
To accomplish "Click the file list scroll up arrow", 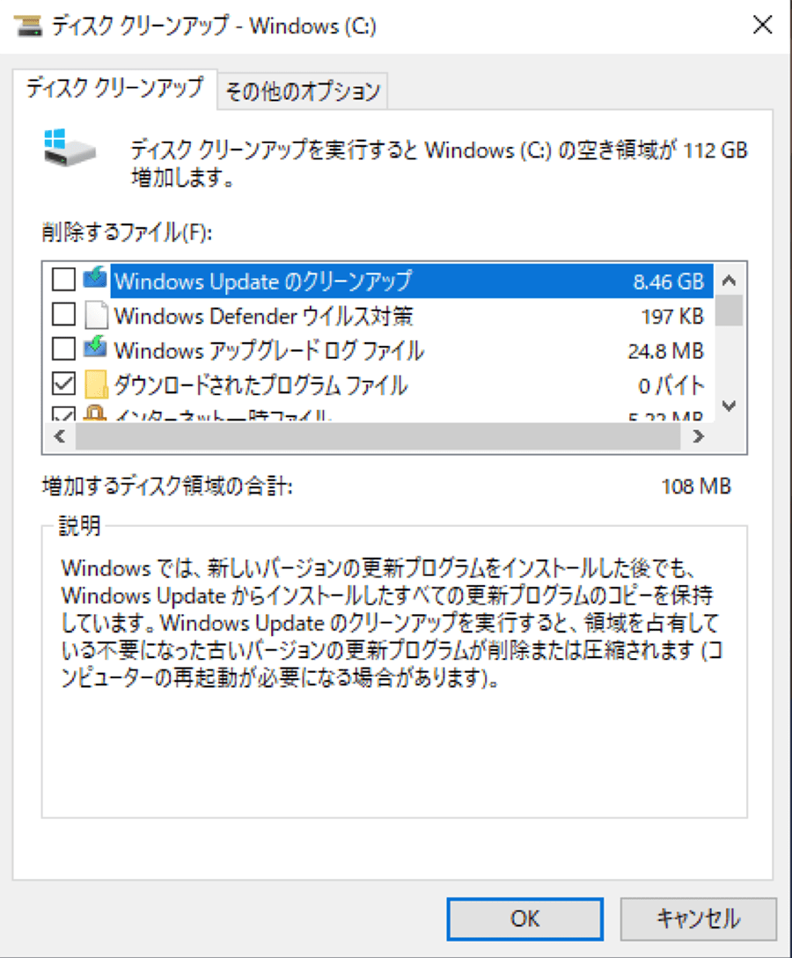I will [729, 281].
